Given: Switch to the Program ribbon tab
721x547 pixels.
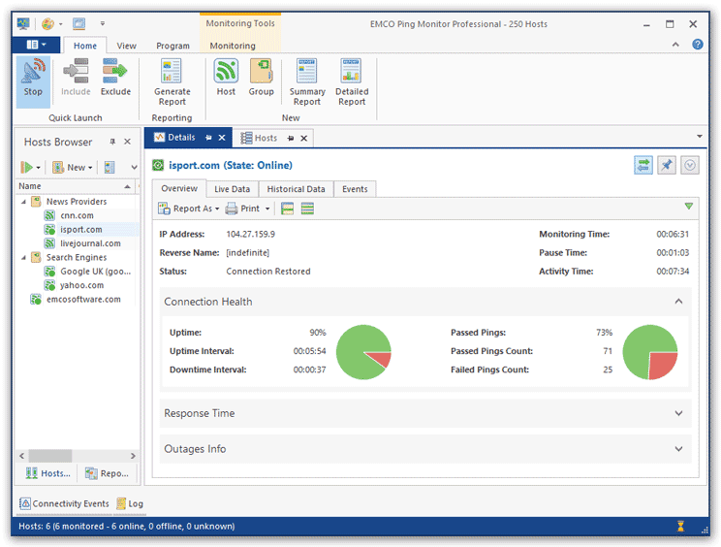Looking at the screenshot, I should 172,46.
